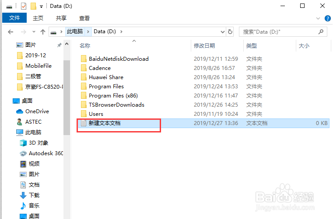Expand the recent locations dropdown

34,32
